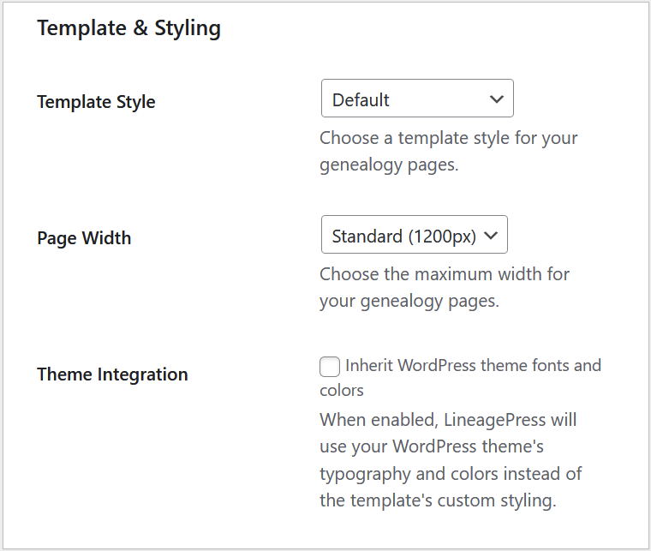Click the word 'colors' under the checkbox

(342, 391)
